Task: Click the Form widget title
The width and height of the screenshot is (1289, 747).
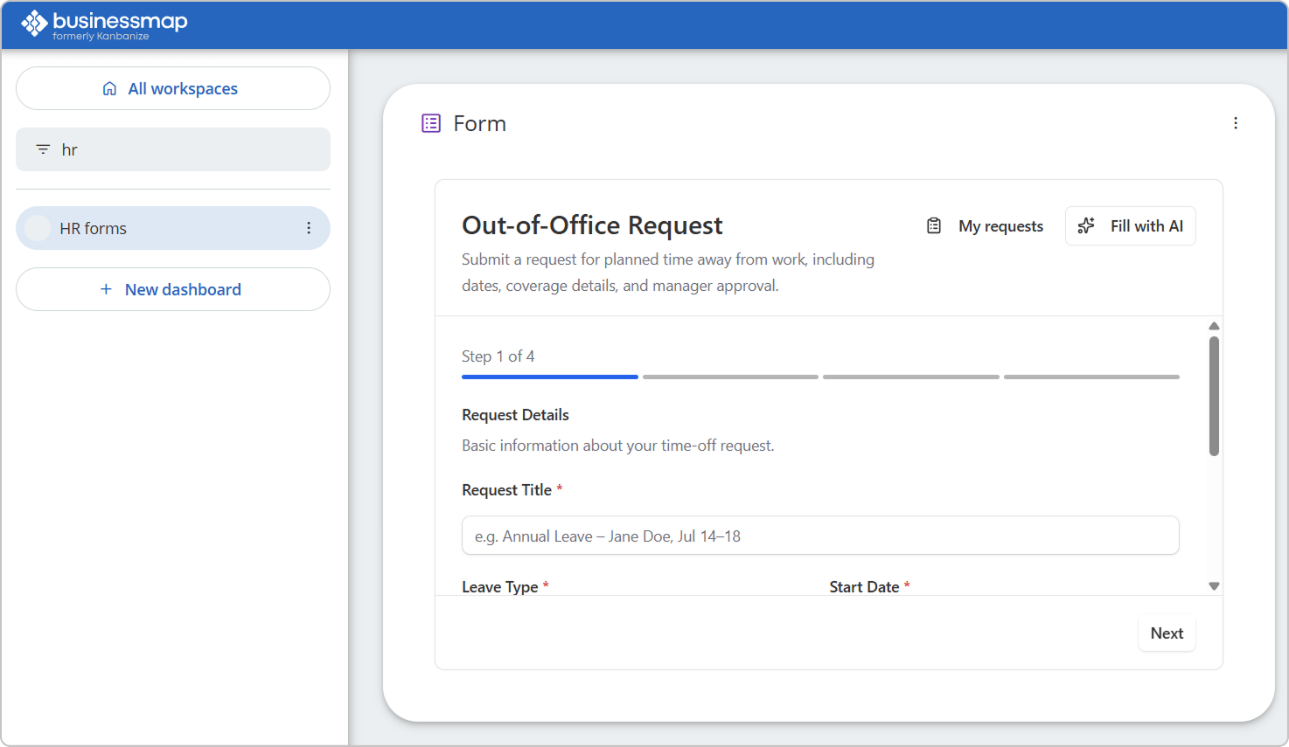Action: pos(479,123)
